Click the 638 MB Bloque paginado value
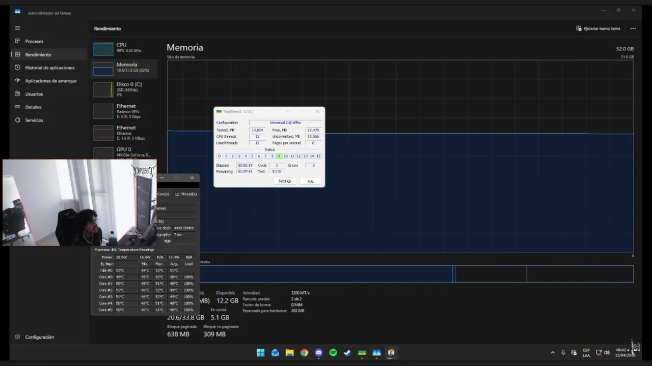 click(x=178, y=334)
